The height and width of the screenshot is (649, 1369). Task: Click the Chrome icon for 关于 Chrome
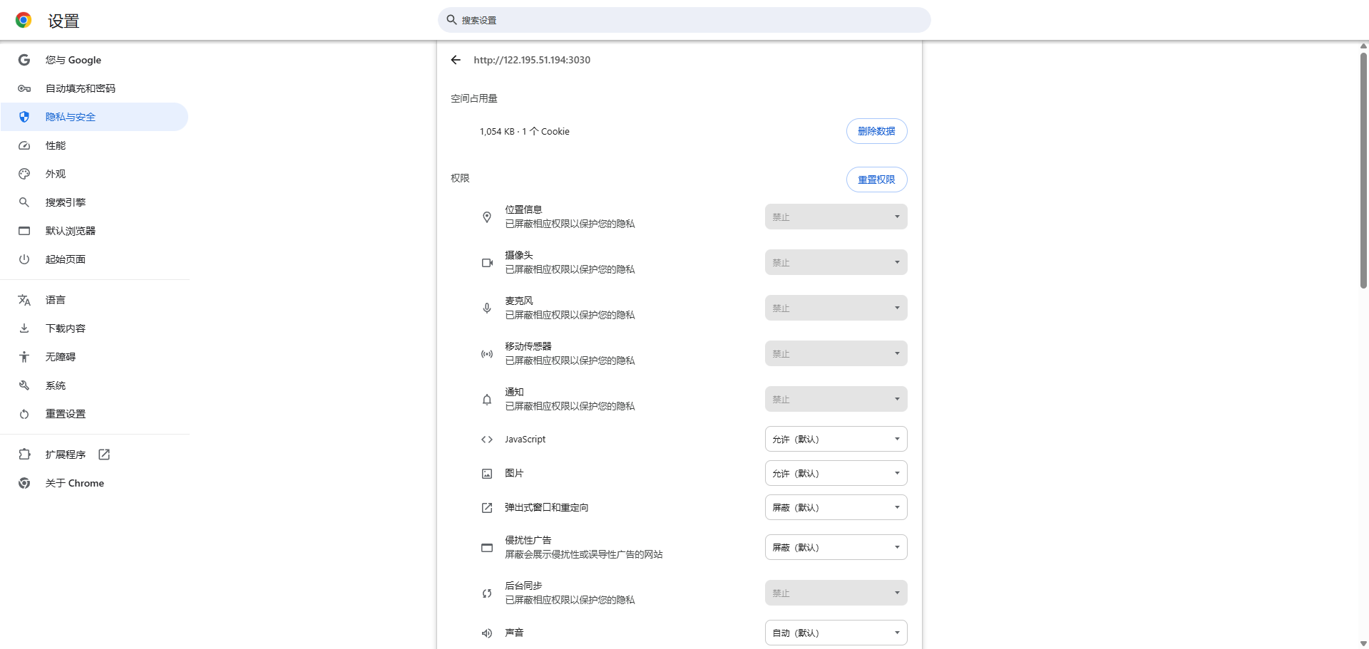[x=24, y=483]
